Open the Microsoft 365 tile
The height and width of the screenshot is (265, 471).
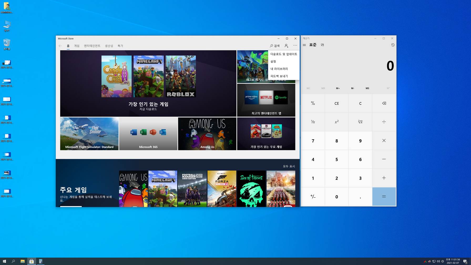148,134
